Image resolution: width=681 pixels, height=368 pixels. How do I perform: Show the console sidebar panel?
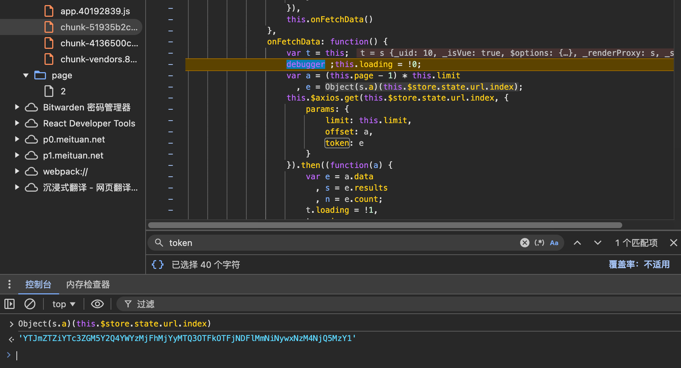[9, 304]
